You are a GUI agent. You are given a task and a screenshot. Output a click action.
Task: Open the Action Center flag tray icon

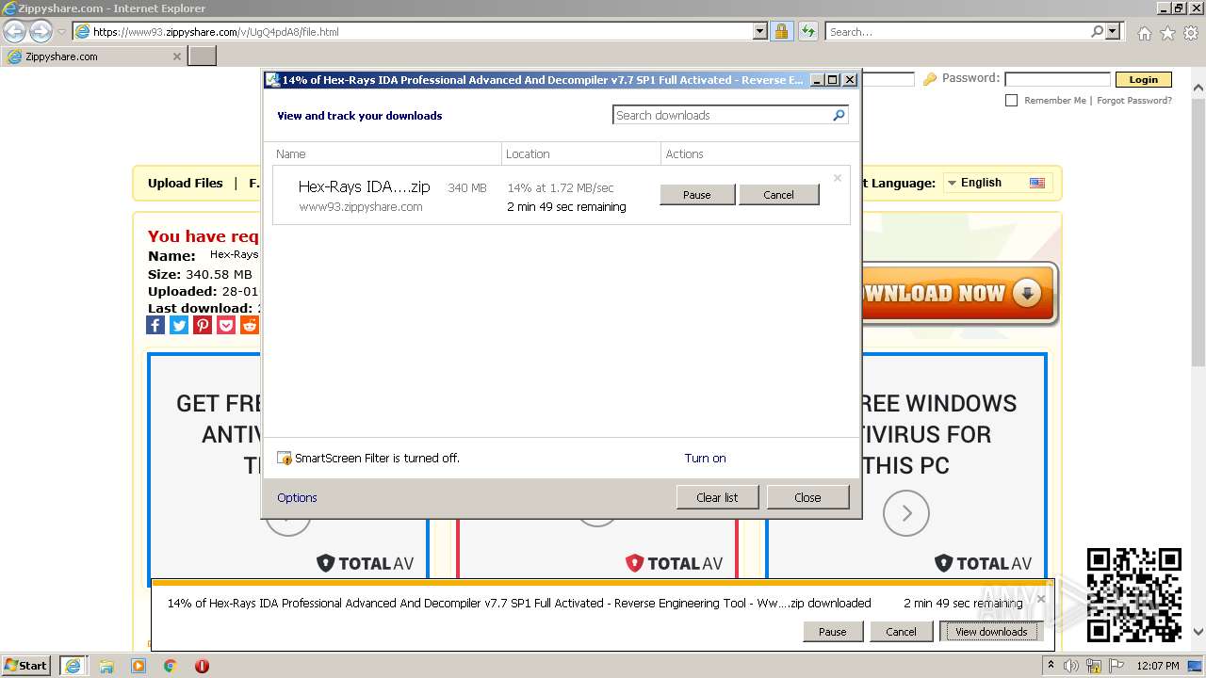pyautogui.click(x=1116, y=666)
